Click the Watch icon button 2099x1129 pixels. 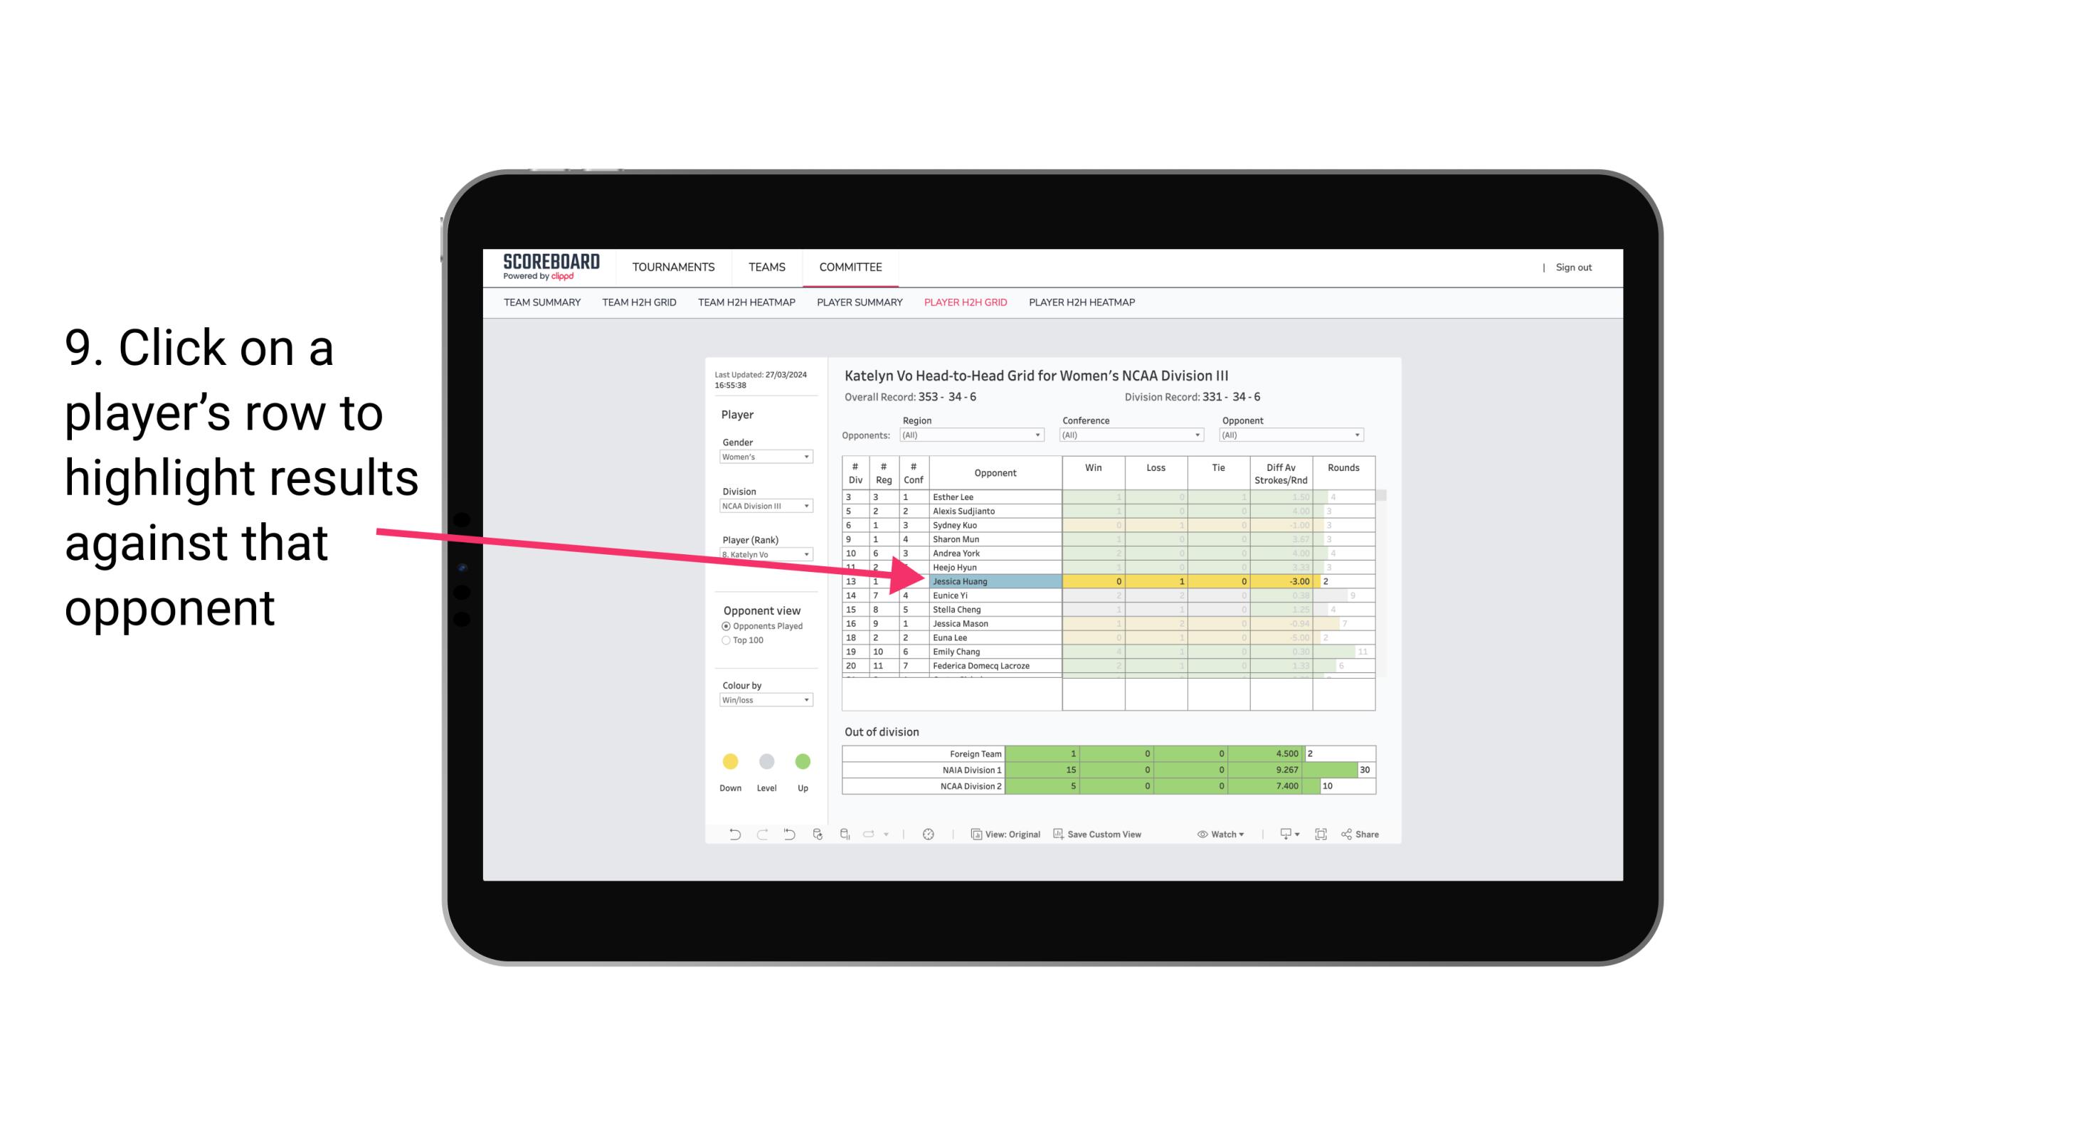point(1220,836)
